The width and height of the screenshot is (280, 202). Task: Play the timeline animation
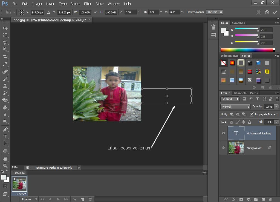coord(58,199)
